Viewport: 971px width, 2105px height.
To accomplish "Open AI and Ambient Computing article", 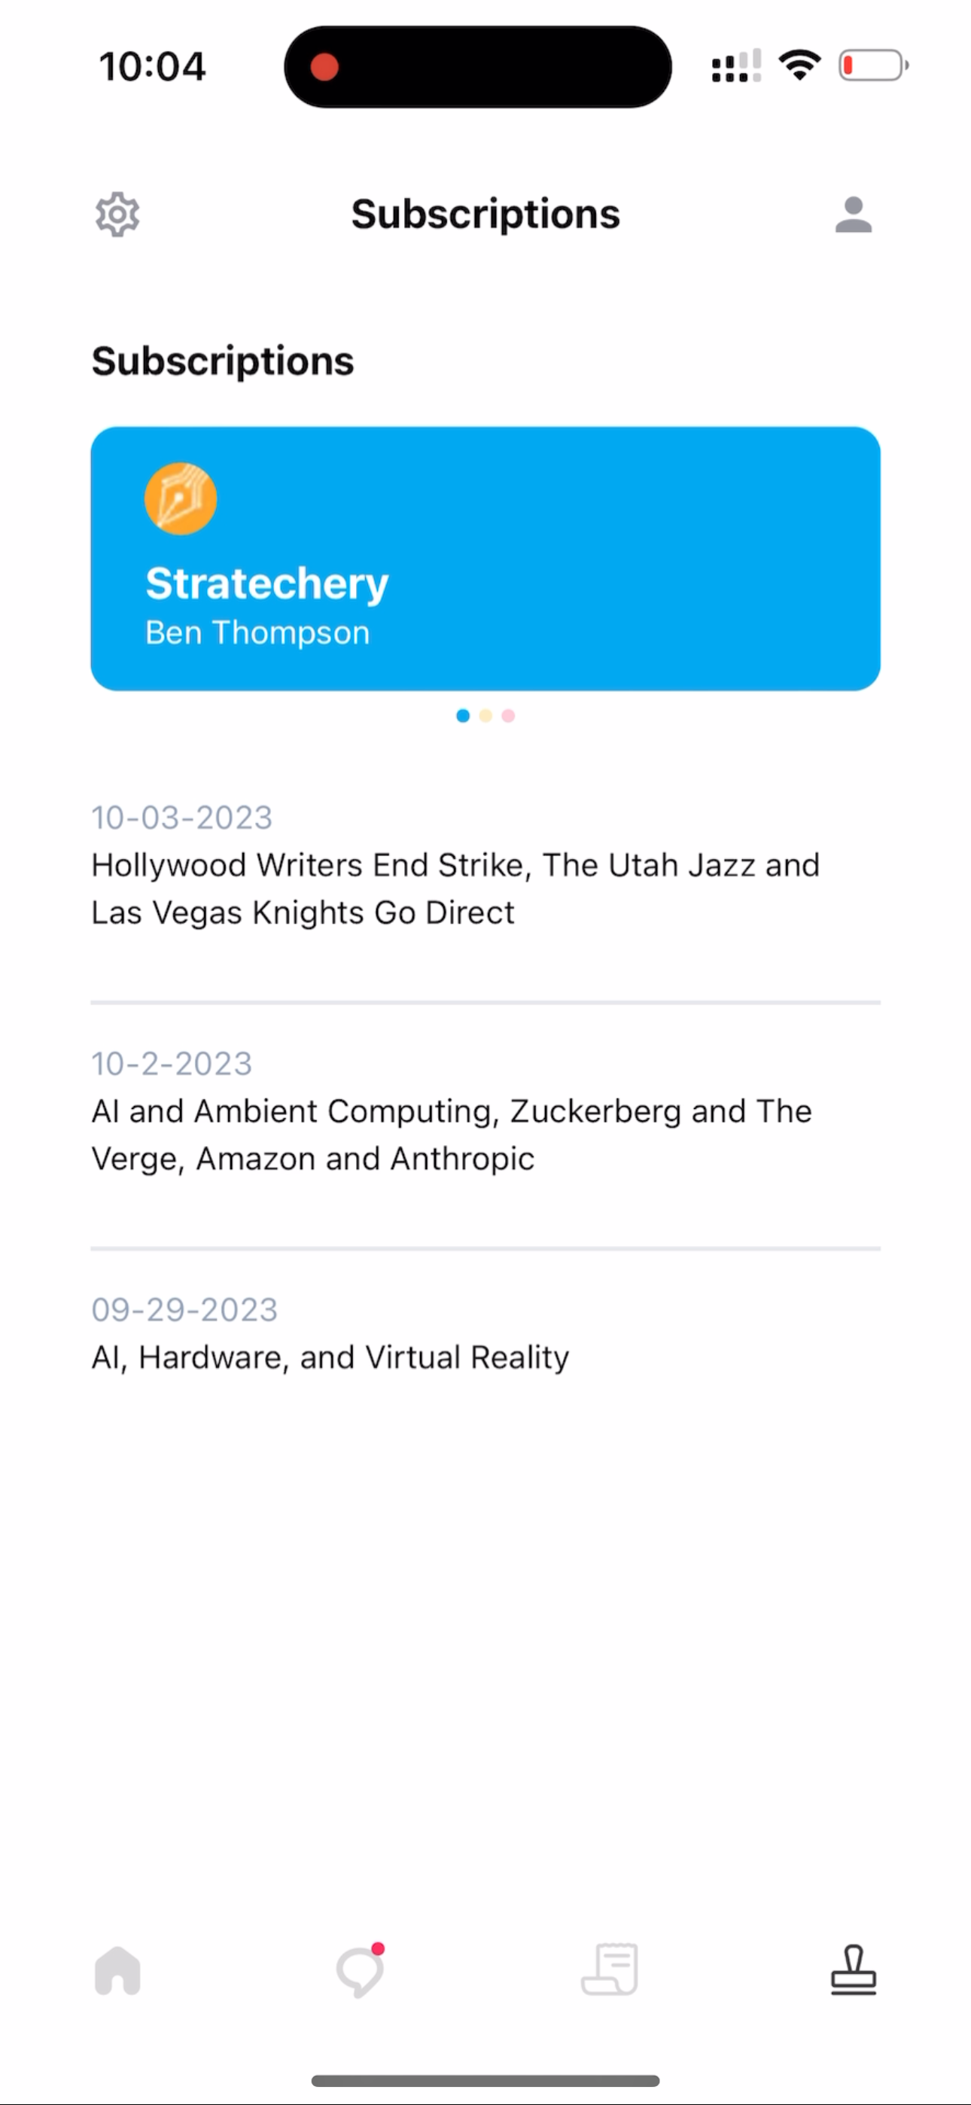I will point(451,1135).
